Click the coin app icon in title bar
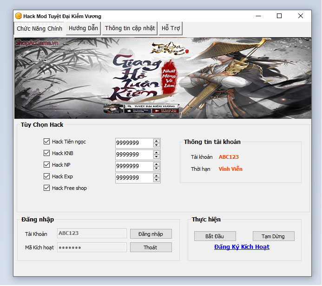The height and width of the screenshot is (286, 322). [19, 16]
